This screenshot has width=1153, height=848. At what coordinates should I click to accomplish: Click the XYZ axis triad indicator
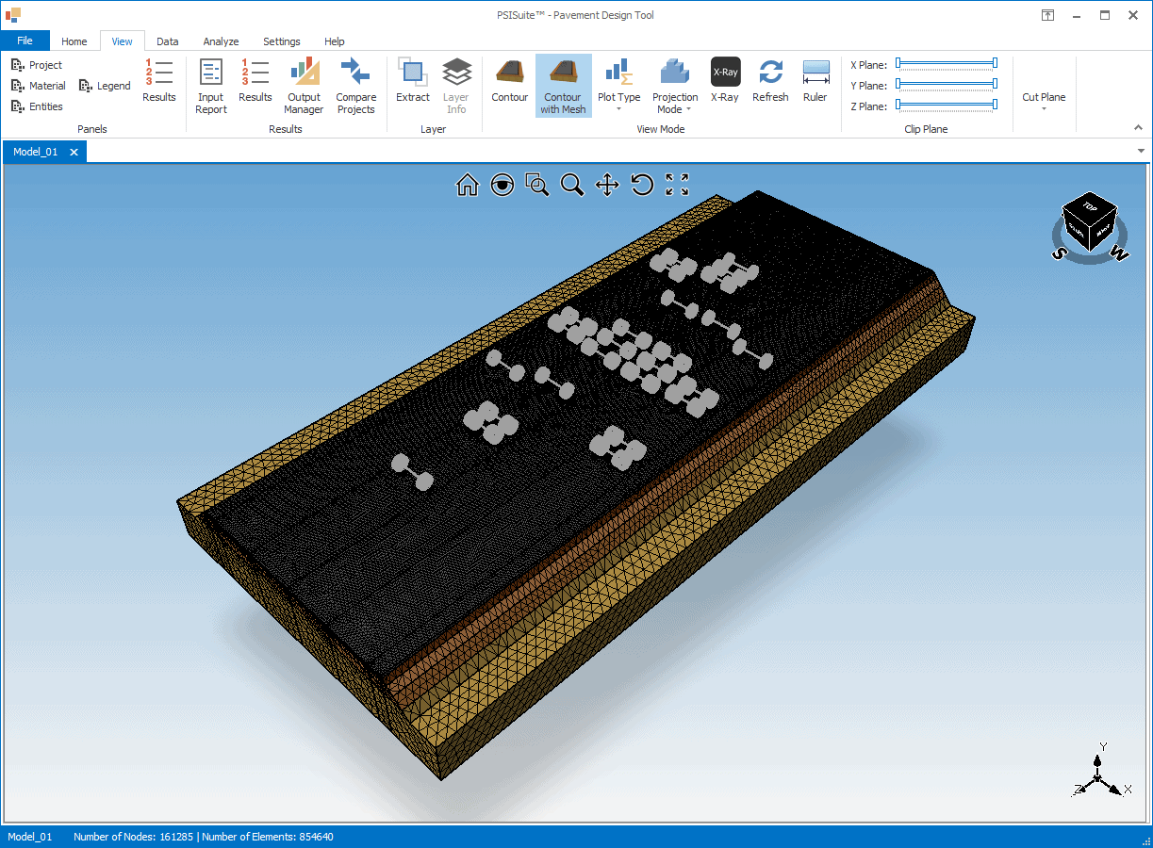coord(1100,773)
